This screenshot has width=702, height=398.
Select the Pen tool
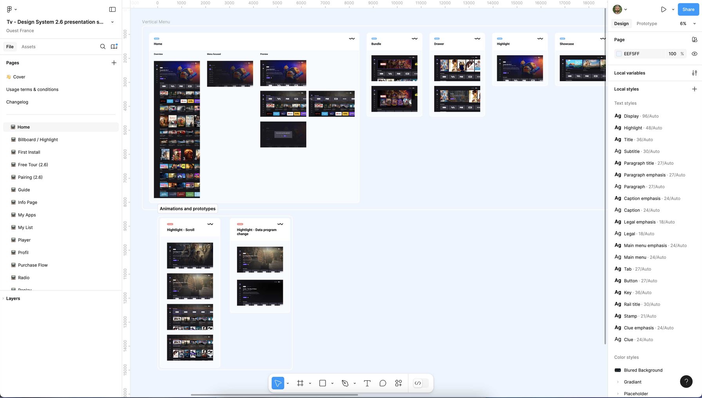click(x=345, y=383)
